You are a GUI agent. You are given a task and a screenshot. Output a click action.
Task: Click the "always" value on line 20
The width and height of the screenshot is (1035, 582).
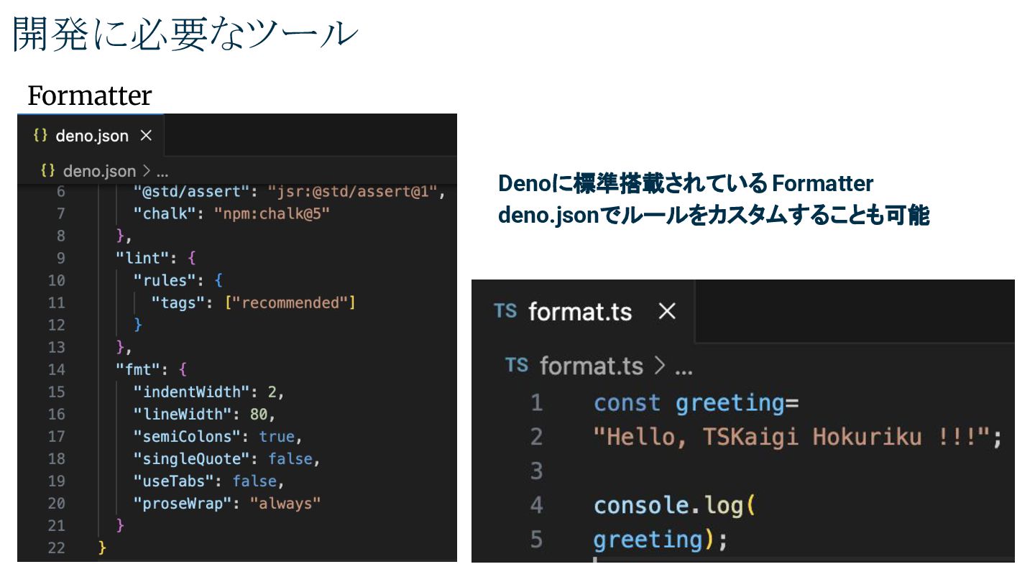(x=285, y=503)
